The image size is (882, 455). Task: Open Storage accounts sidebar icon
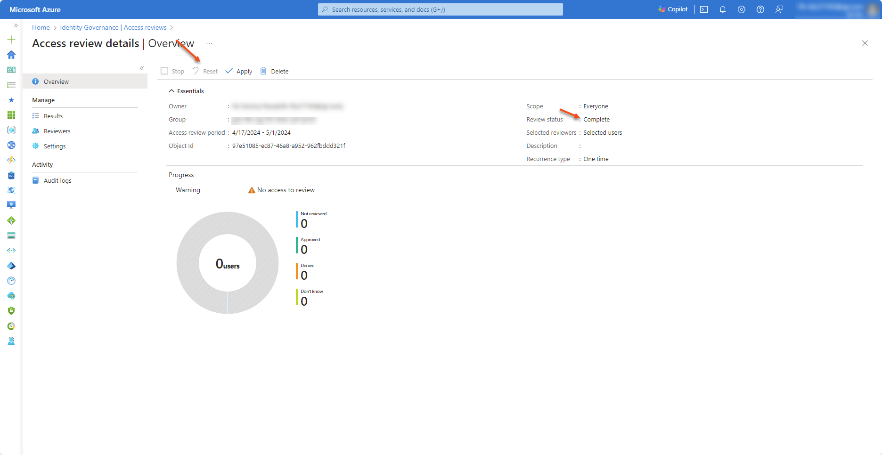pyautogui.click(x=11, y=236)
